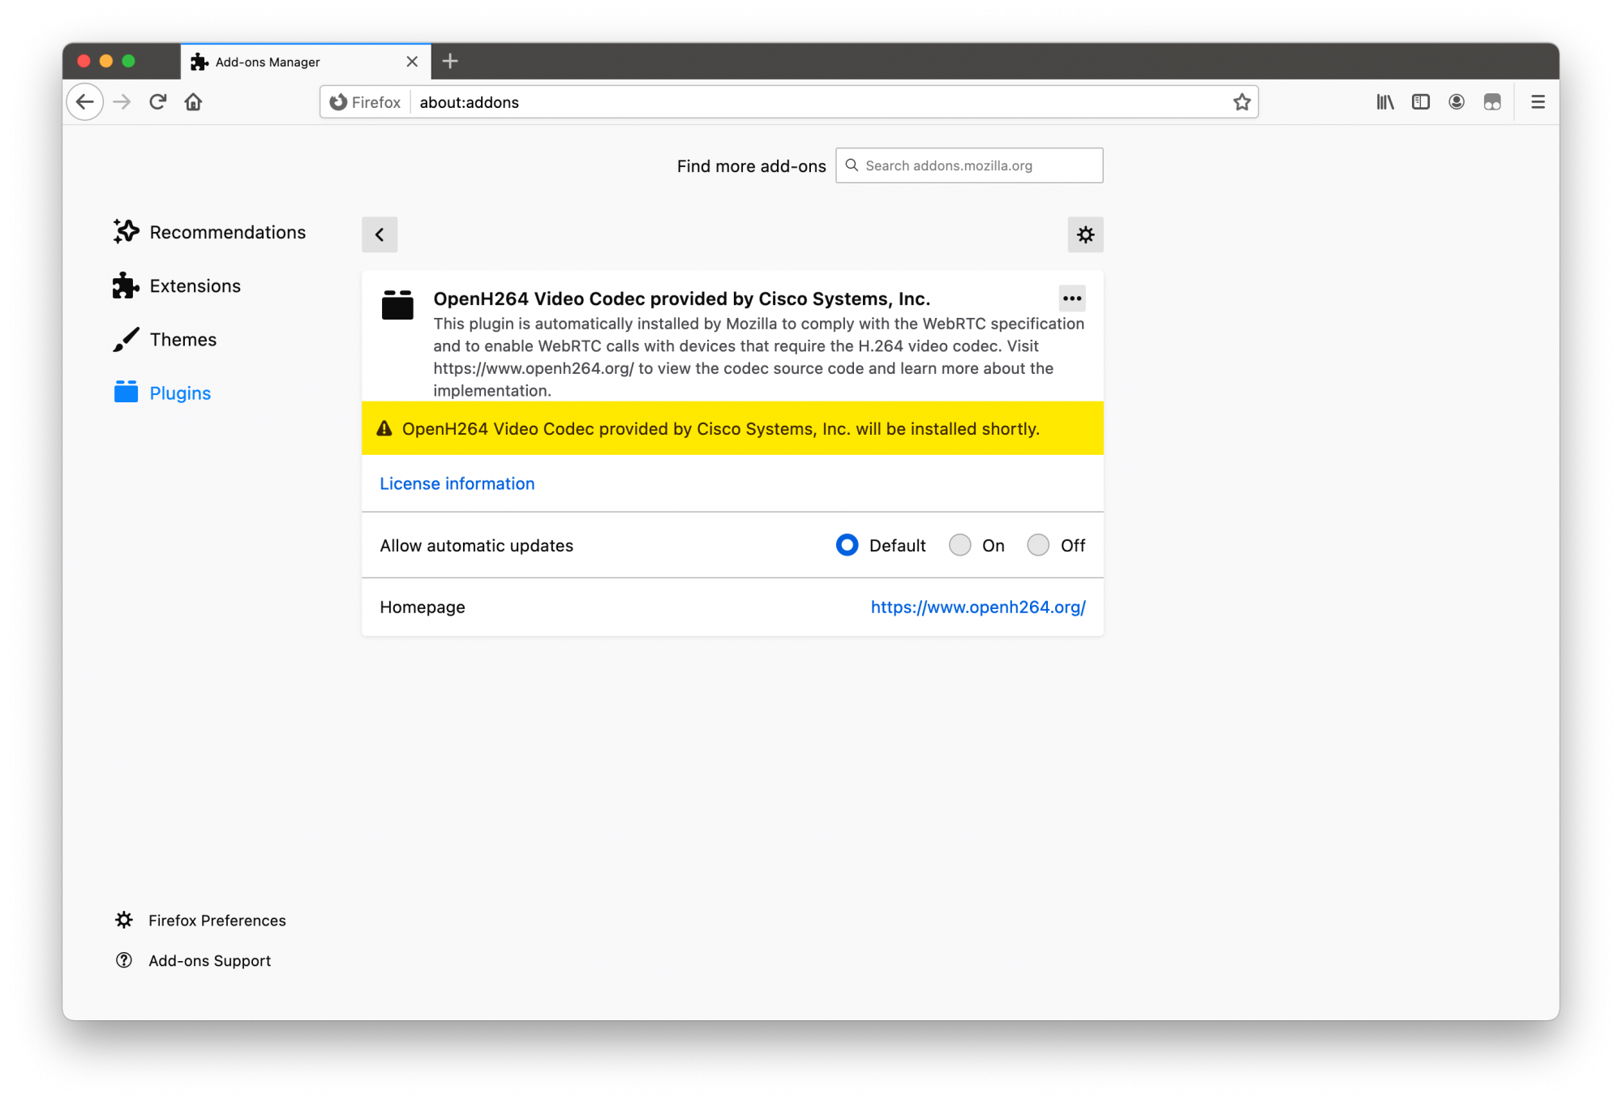Go back to the plugin list
Image resolution: width=1622 pixels, height=1103 pixels.
[x=380, y=235]
